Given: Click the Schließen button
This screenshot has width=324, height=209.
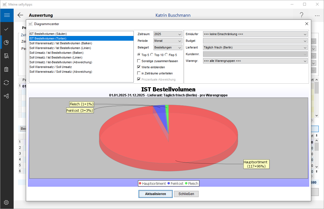Looking at the screenshot, I should click(186, 194).
